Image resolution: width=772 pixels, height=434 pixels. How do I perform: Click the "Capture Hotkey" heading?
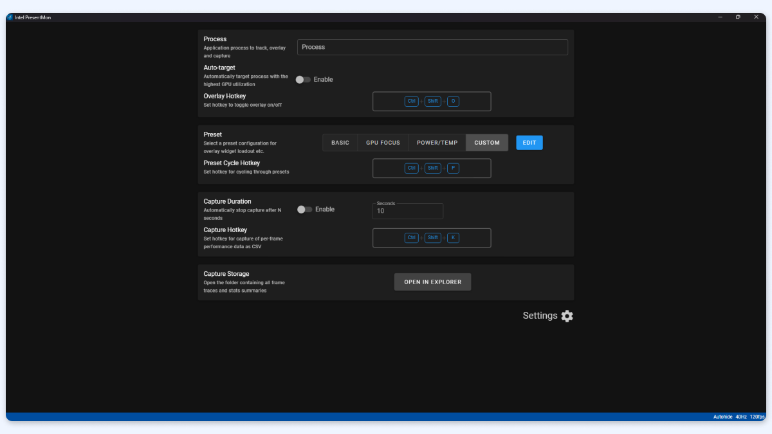coord(225,230)
